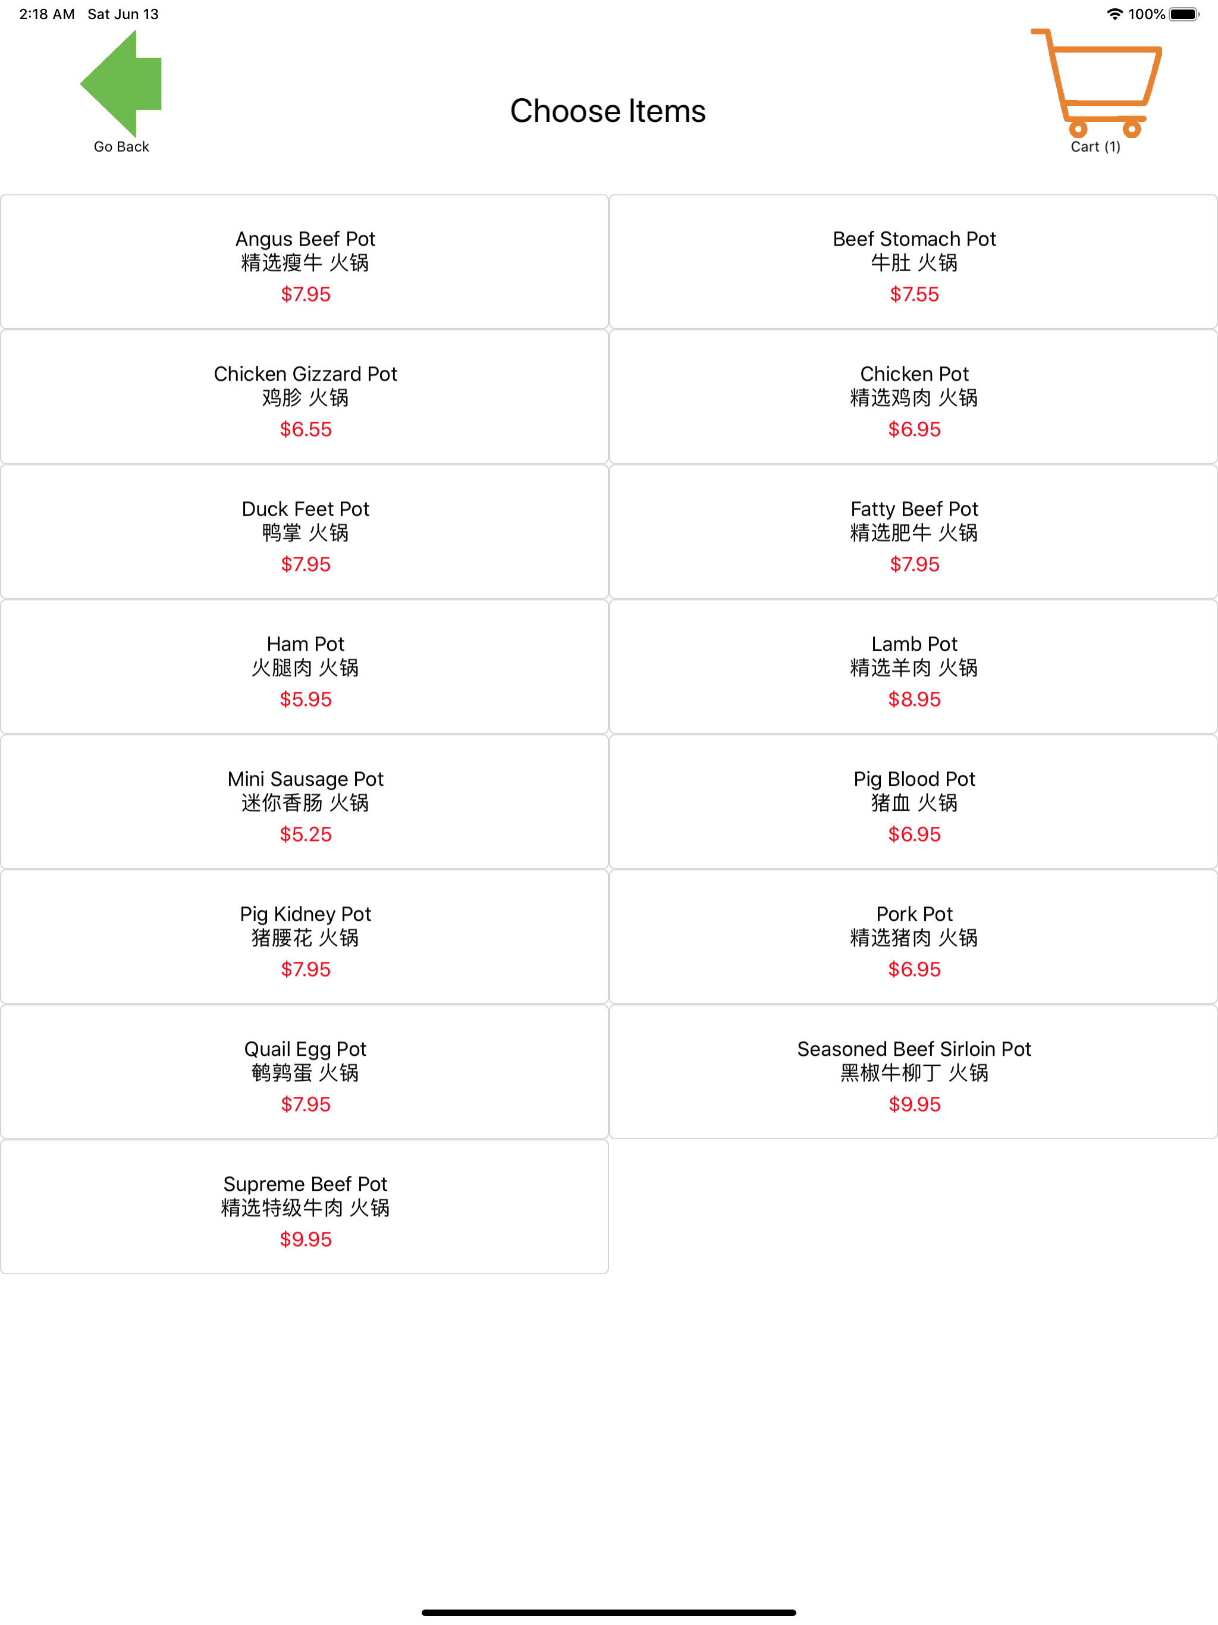Tap the green Go Back arrow
Viewport: 1218px width, 1625px height.
click(x=121, y=84)
